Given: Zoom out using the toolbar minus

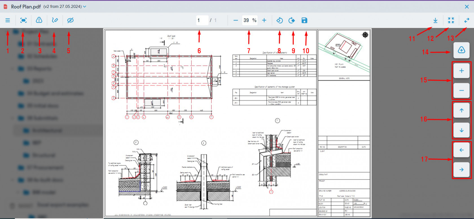Looking at the screenshot, I should point(236,20).
